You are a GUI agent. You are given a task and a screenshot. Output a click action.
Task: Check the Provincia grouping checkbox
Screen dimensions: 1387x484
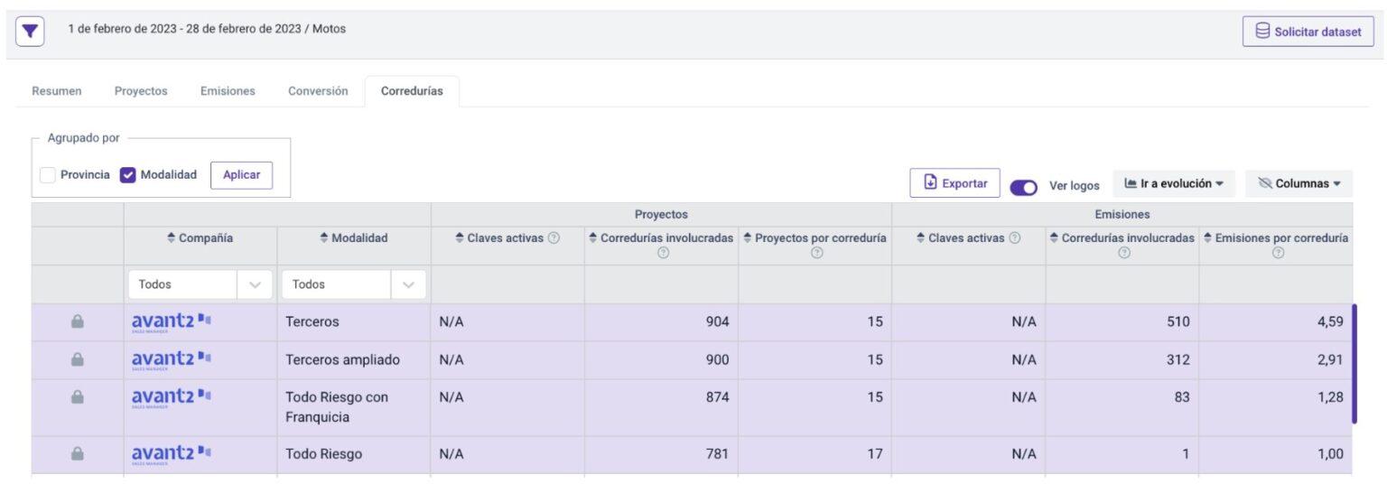tap(48, 175)
